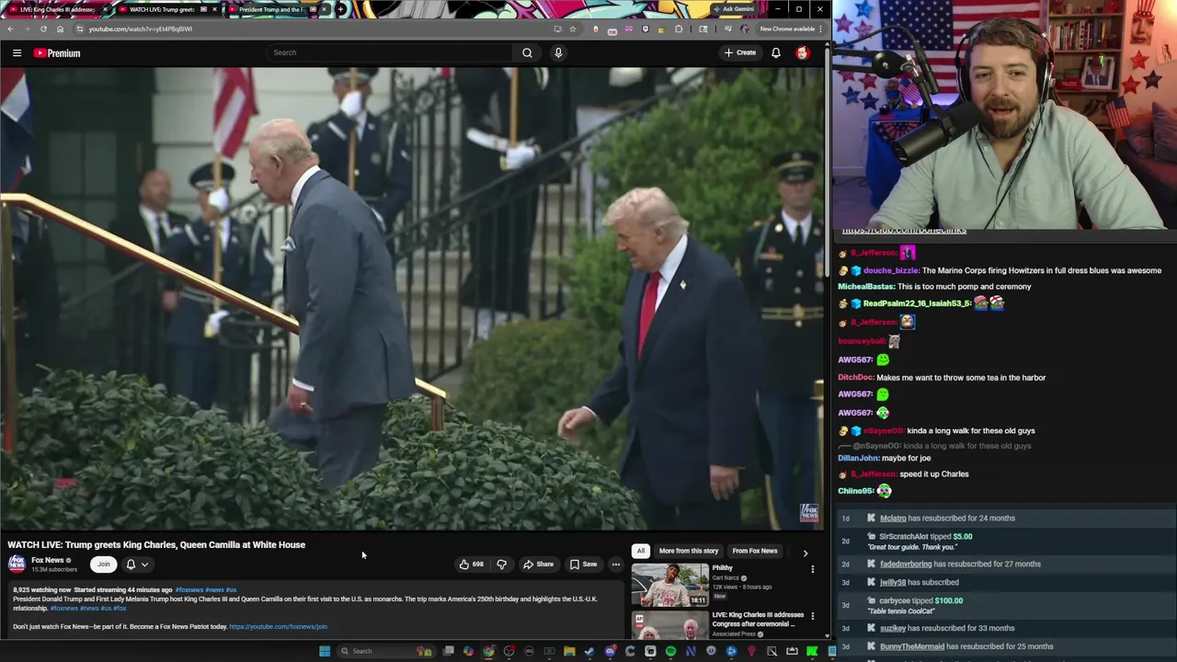Click the YouTube search magnifier button
Image resolution: width=1177 pixels, height=662 pixels.
click(527, 52)
